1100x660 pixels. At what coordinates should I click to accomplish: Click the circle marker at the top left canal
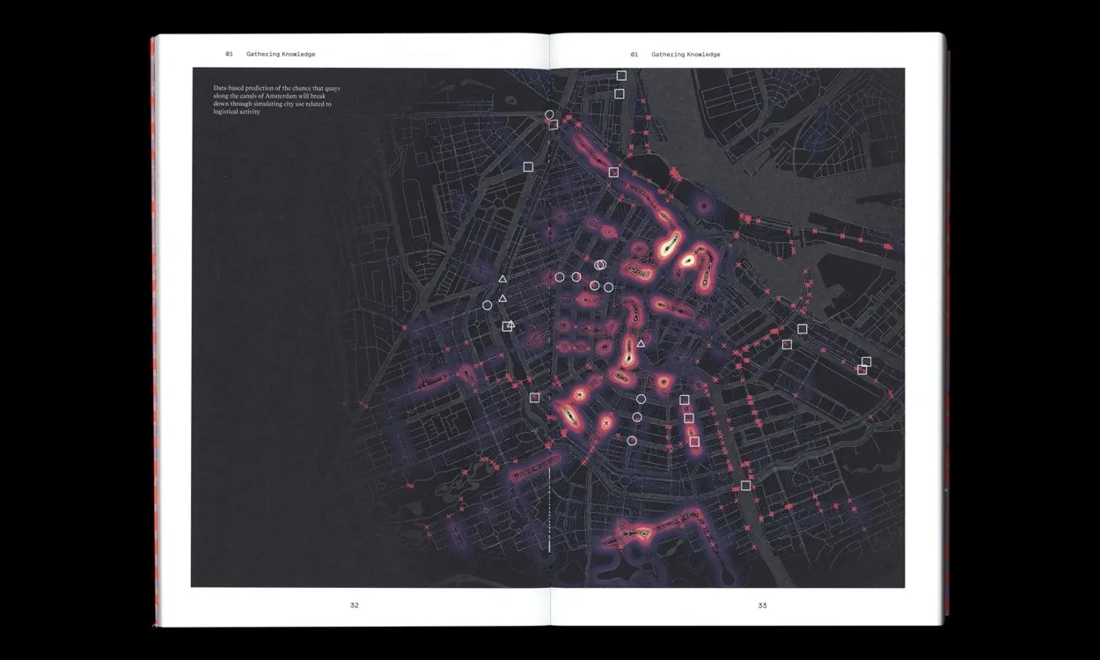coord(549,114)
